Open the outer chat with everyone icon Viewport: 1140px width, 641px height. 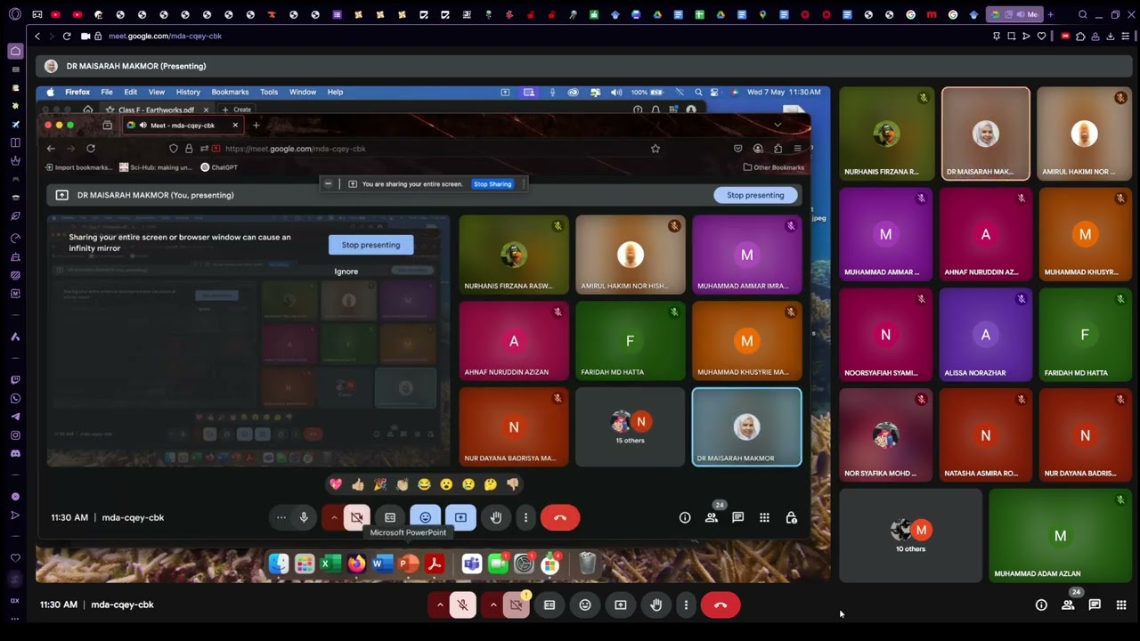[x=1095, y=605]
